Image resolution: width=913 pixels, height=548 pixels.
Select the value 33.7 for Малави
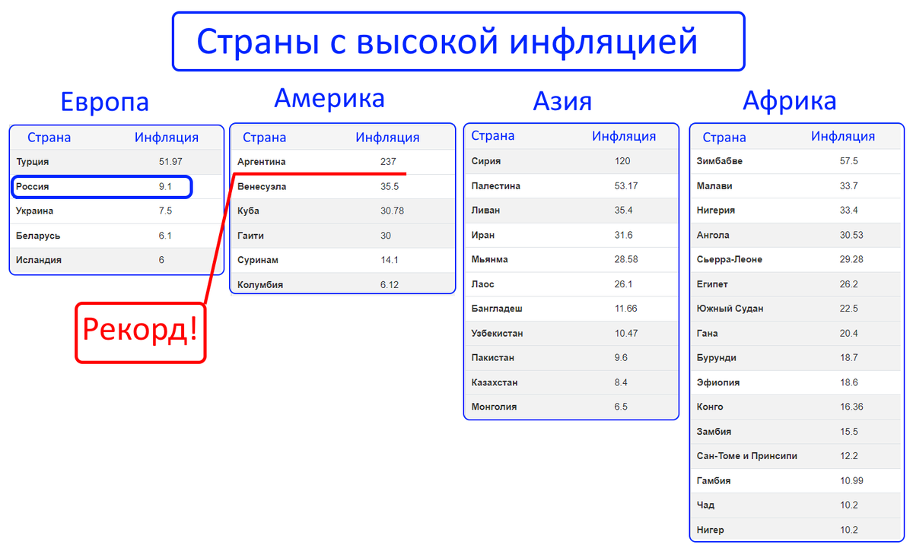pos(849,185)
